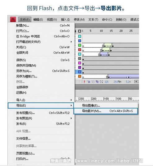This screenshot has height=166, width=153.
Task: Choose 发布(B) menu entry
Action: [41, 124]
